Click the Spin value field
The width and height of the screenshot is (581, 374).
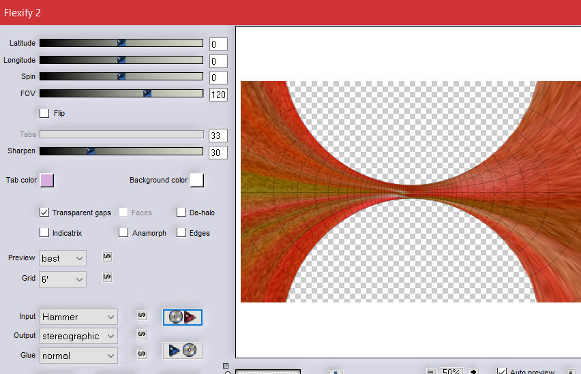[x=218, y=78]
